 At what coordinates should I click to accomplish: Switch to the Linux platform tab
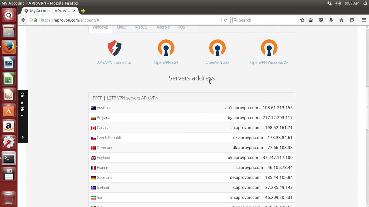(121, 27)
